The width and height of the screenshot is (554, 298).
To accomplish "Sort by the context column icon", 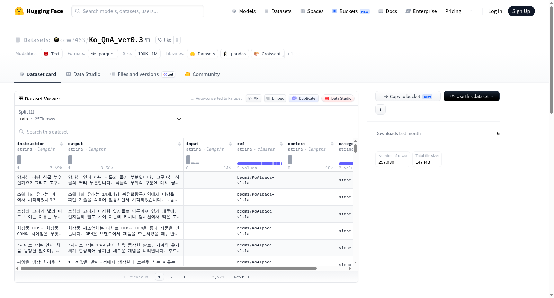I will (x=332, y=144).
